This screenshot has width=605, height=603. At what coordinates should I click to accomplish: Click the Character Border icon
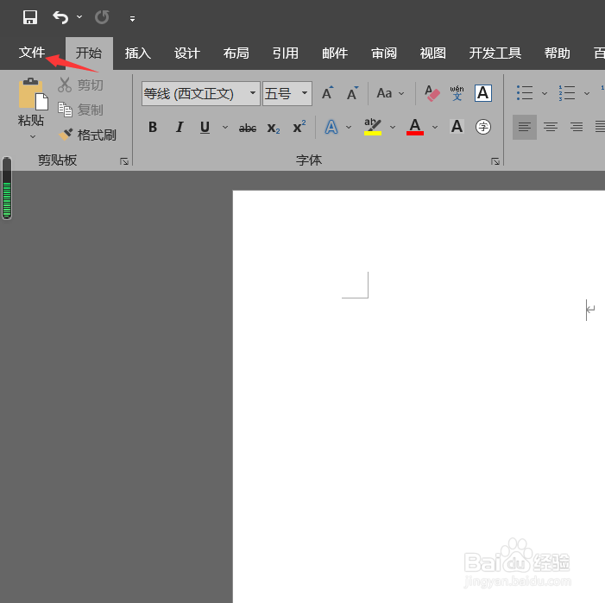(x=483, y=93)
